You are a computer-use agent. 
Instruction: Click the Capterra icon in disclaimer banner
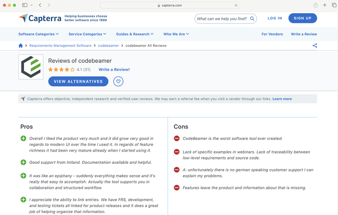[x=23, y=99]
